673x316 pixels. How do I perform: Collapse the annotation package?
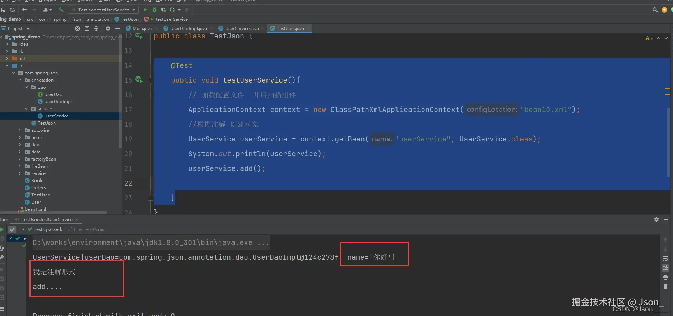coord(20,80)
